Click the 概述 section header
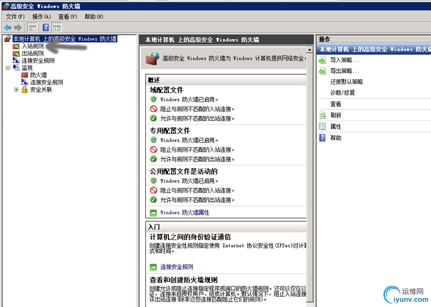The image size is (431, 307). pyautogui.click(x=226, y=80)
